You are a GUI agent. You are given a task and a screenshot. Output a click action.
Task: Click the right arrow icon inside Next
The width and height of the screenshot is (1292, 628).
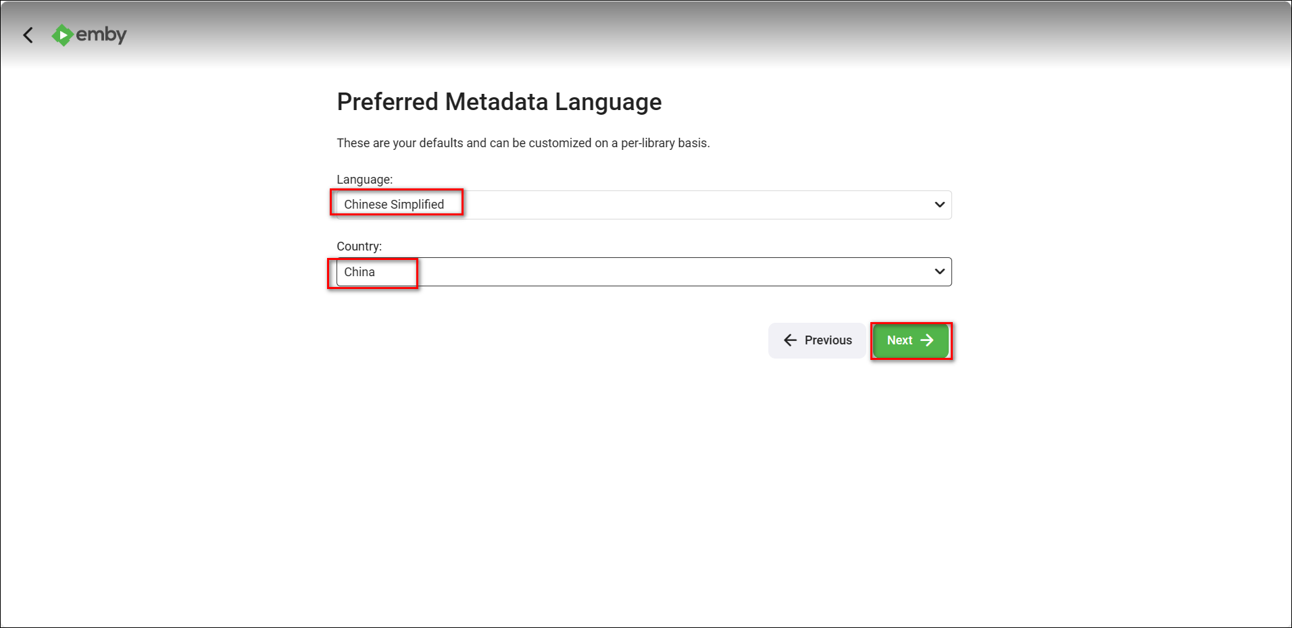[928, 340]
